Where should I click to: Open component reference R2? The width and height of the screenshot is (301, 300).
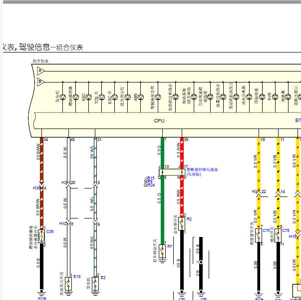(x=189, y=219)
